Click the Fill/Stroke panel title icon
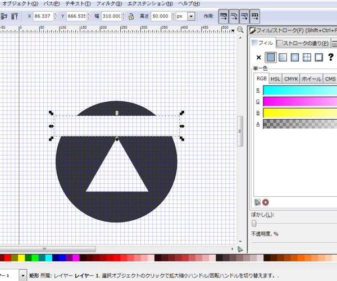The height and width of the screenshot is (281, 337). [253, 30]
